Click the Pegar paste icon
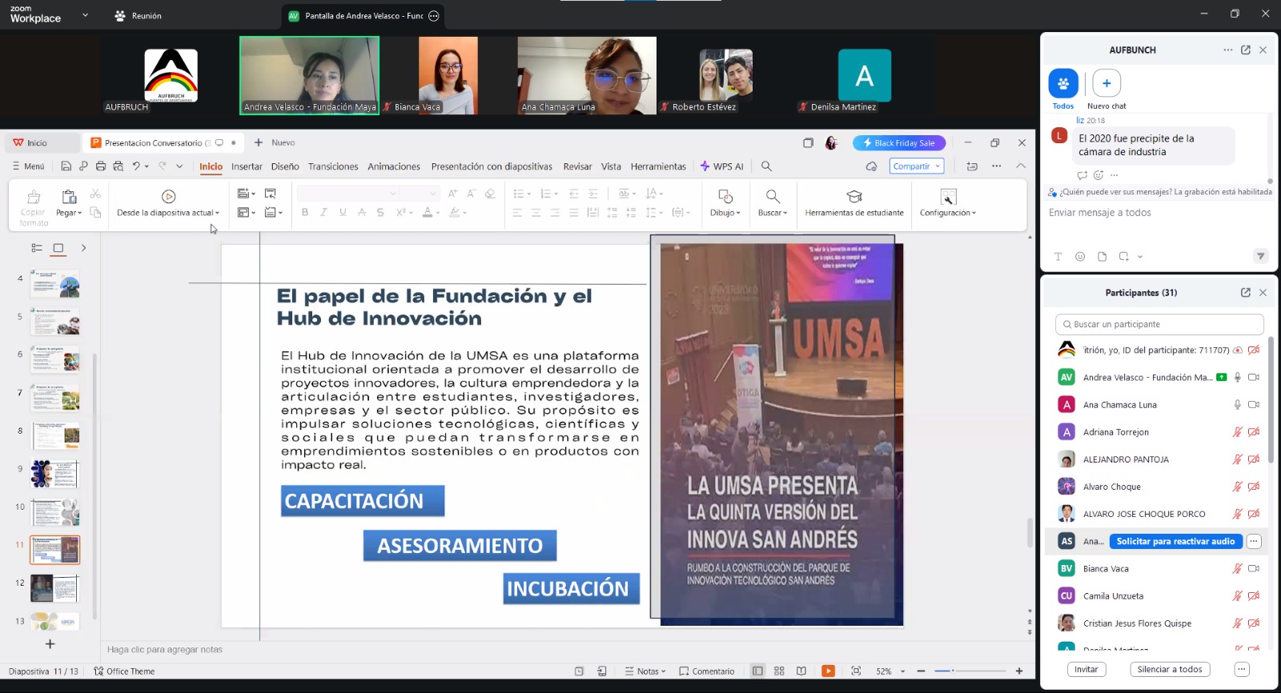This screenshot has height=693, width=1281. pos(69,196)
